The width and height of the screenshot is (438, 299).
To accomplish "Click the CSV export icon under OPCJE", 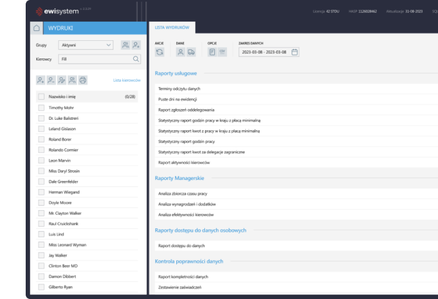I will [x=222, y=52].
